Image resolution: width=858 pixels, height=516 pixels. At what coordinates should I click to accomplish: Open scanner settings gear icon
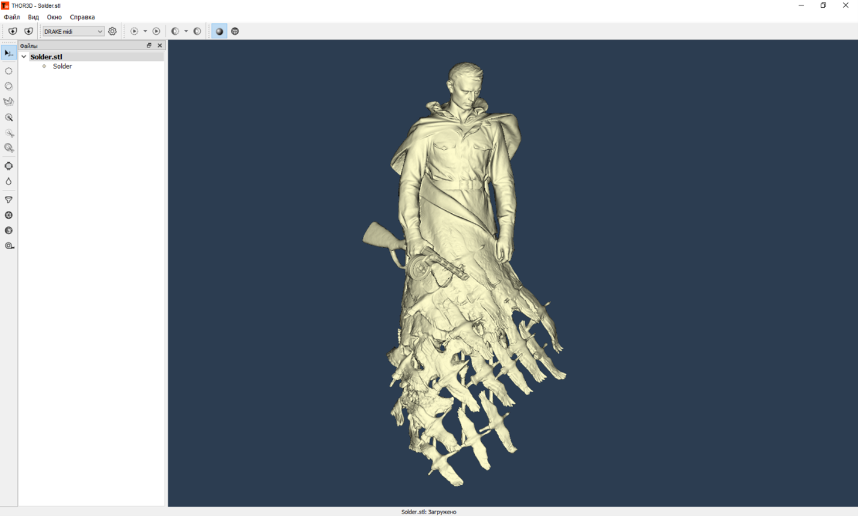tap(112, 31)
